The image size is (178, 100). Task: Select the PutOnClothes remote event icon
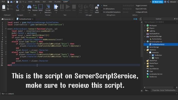tap(150, 39)
